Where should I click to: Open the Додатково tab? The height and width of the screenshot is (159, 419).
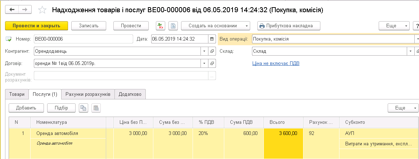pos(130,94)
